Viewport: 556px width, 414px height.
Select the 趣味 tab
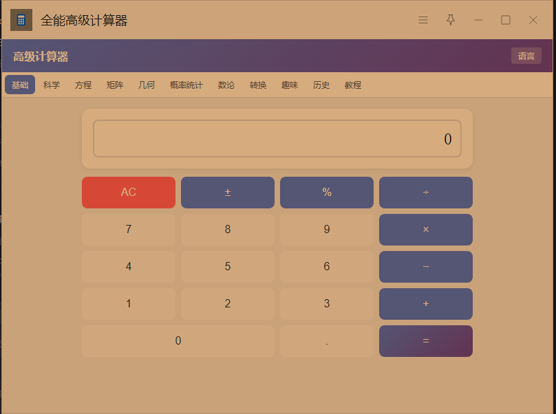point(290,85)
